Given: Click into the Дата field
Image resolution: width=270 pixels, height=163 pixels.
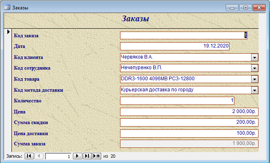Looking at the screenshot, I should [175, 46].
